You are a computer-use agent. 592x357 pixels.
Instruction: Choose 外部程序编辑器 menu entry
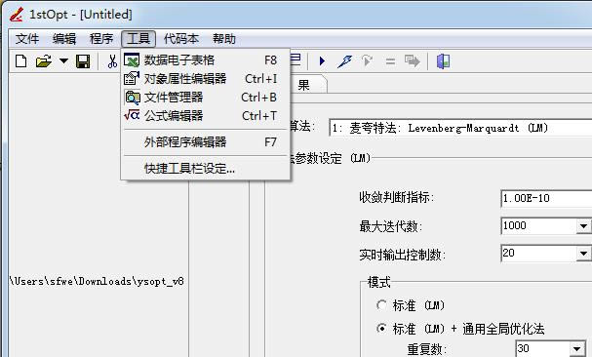(206, 142)
